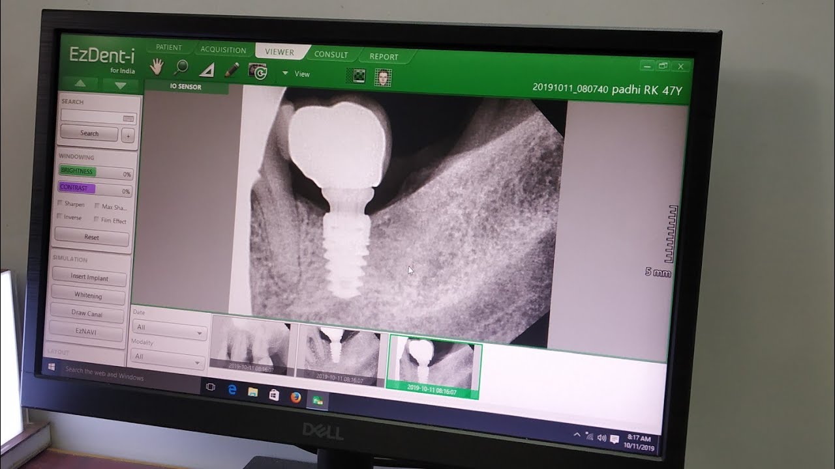Image resolution: width=835 pixels, height=469 pixels.
Task: Switch to the PATIENT tab
Action: click(x=169, y=48)
